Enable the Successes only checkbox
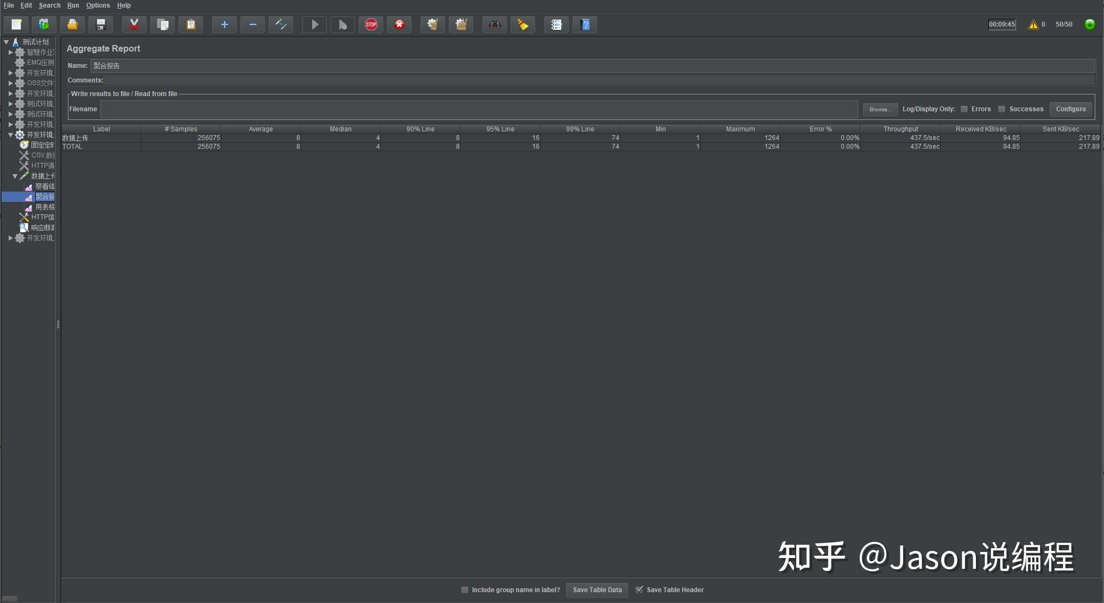 (1002, 109)
